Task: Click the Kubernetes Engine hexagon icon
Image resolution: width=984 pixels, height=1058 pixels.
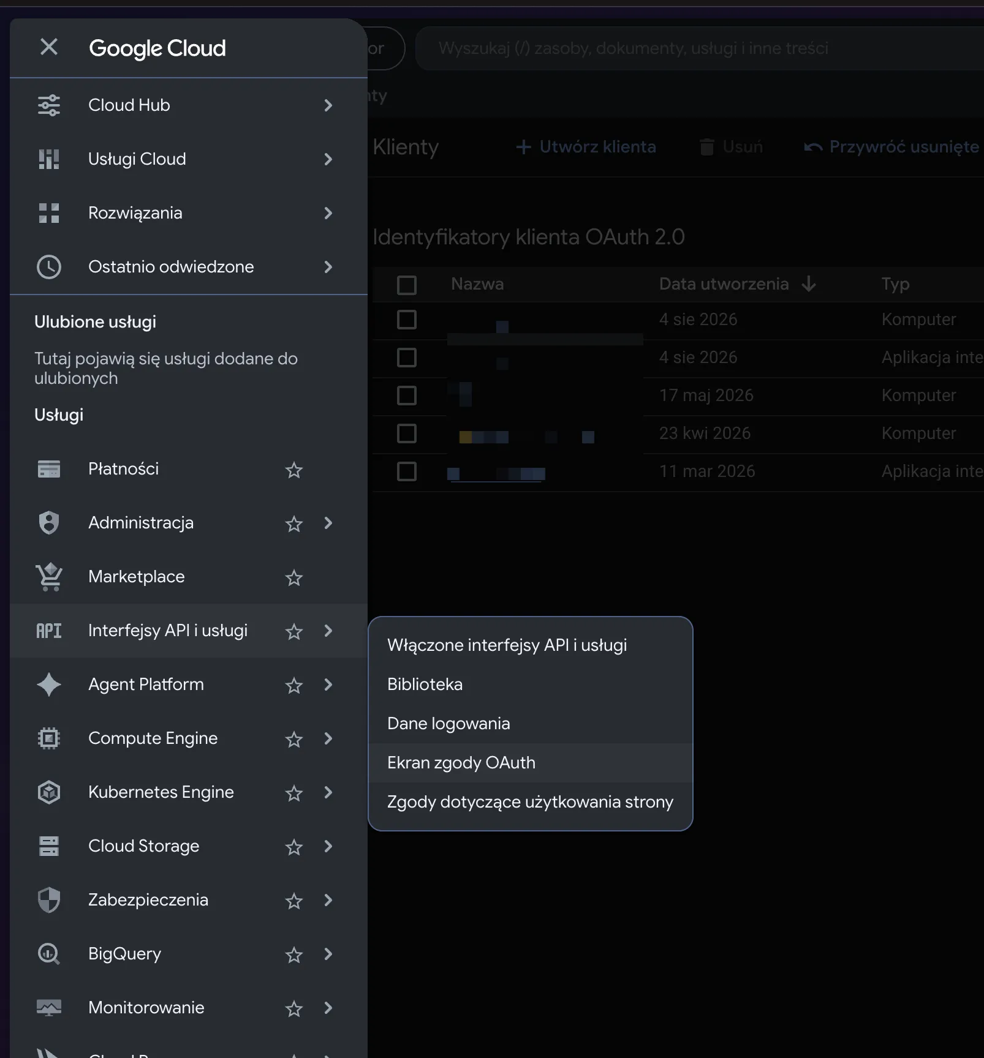Action: [x=49, y=792]
